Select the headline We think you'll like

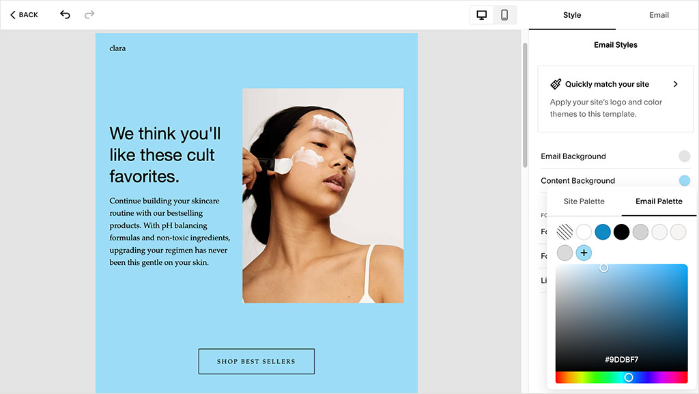[x=165, y=154]
